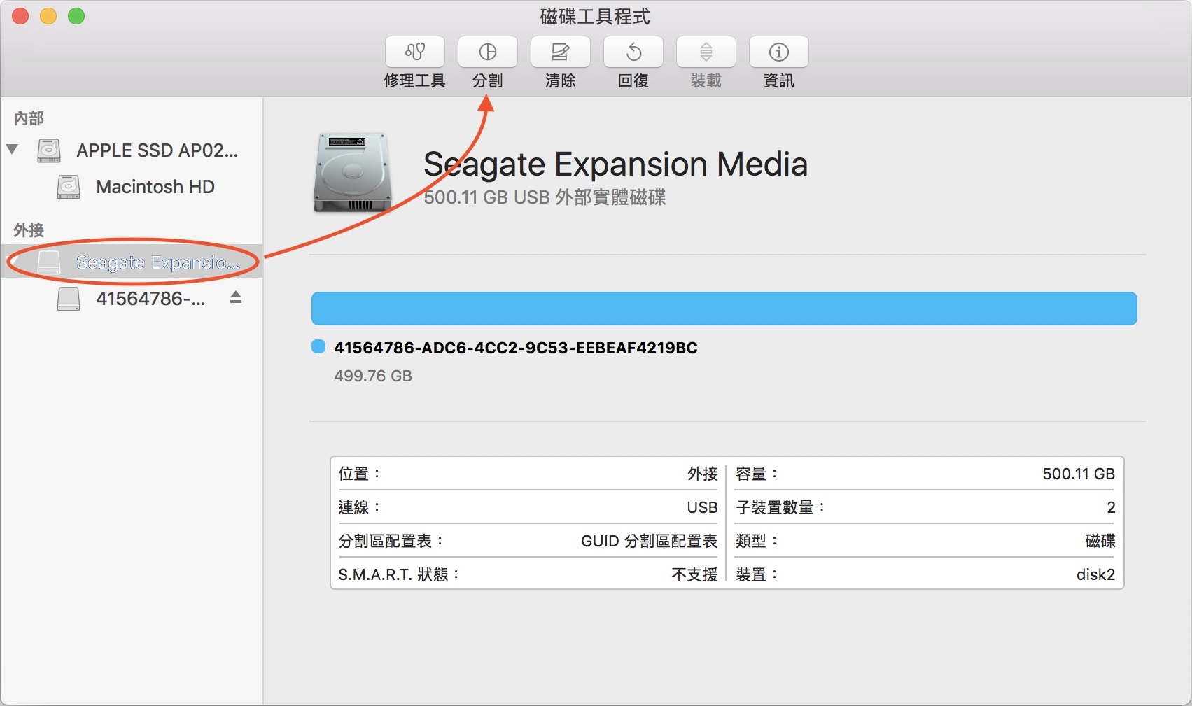Run the 修理工具 first aid button

414,52
